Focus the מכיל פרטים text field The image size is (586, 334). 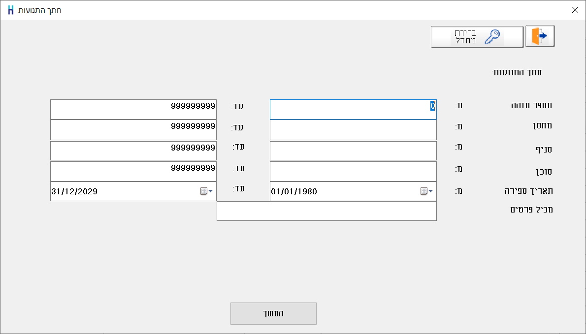[x=326, y=211]
